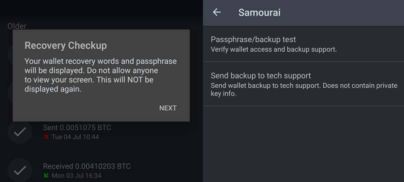Click the confirmed checkmark beside Received transaction
The image size is (404, 182).
(20, 170)
